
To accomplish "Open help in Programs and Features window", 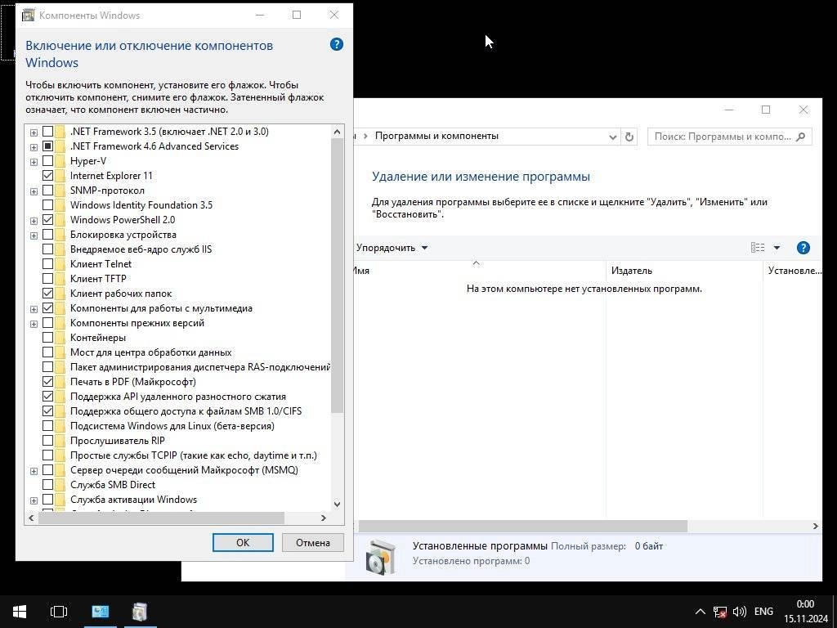I will (x=803, y=248).
